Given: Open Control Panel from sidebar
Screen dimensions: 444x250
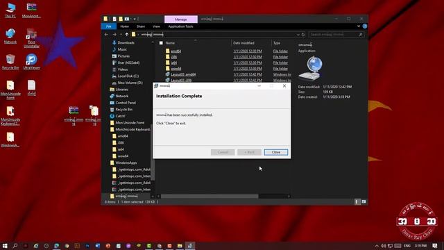Looking at the screenshot, I should [126, 103].
